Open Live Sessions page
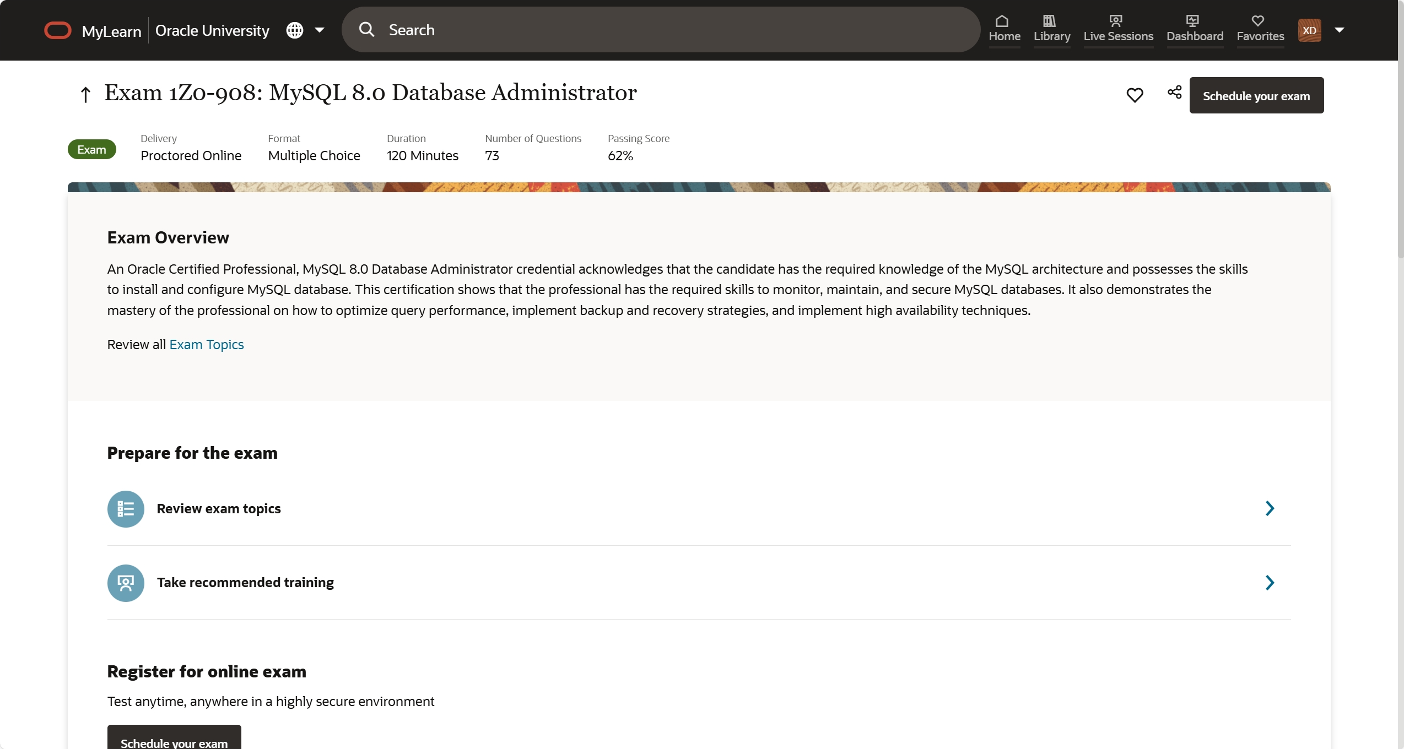The width and height of the screenshot is (1404, 749). [x=1118, y=29]
